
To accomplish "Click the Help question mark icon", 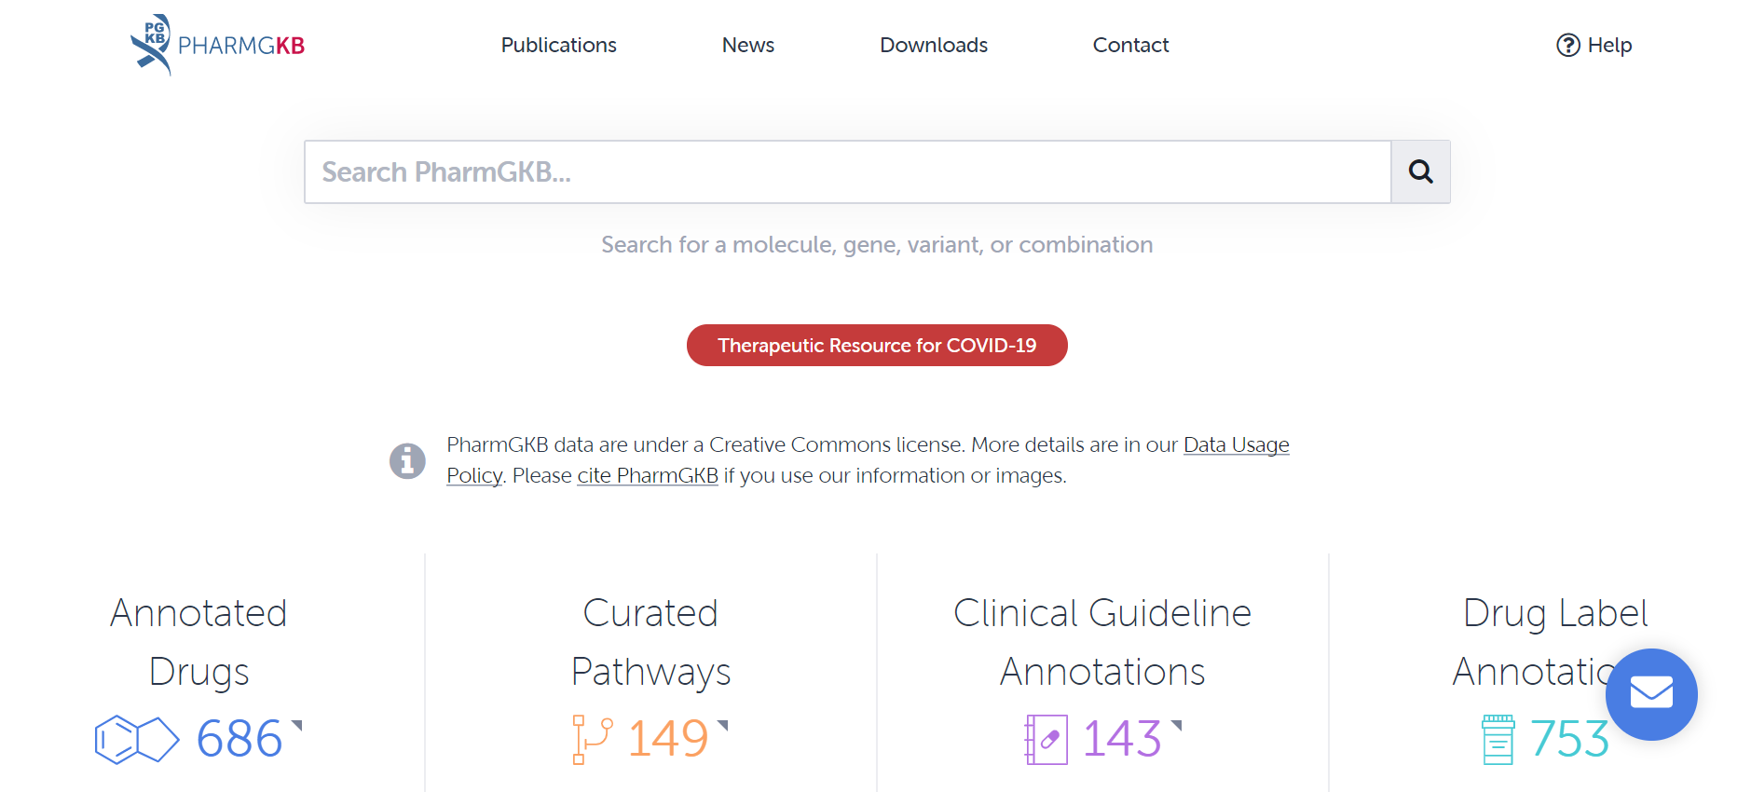I will [1567, 45].
